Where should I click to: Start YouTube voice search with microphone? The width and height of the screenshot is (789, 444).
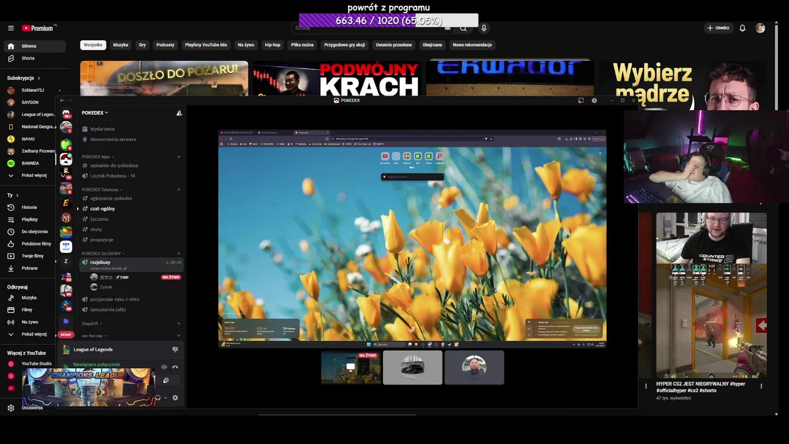tap(484, 28)
